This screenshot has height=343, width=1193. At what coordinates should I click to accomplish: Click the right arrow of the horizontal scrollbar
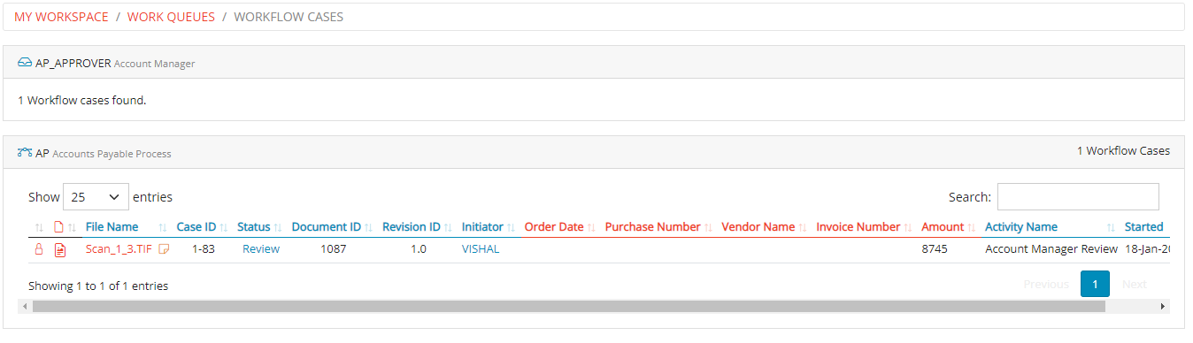click(1163, 307)
